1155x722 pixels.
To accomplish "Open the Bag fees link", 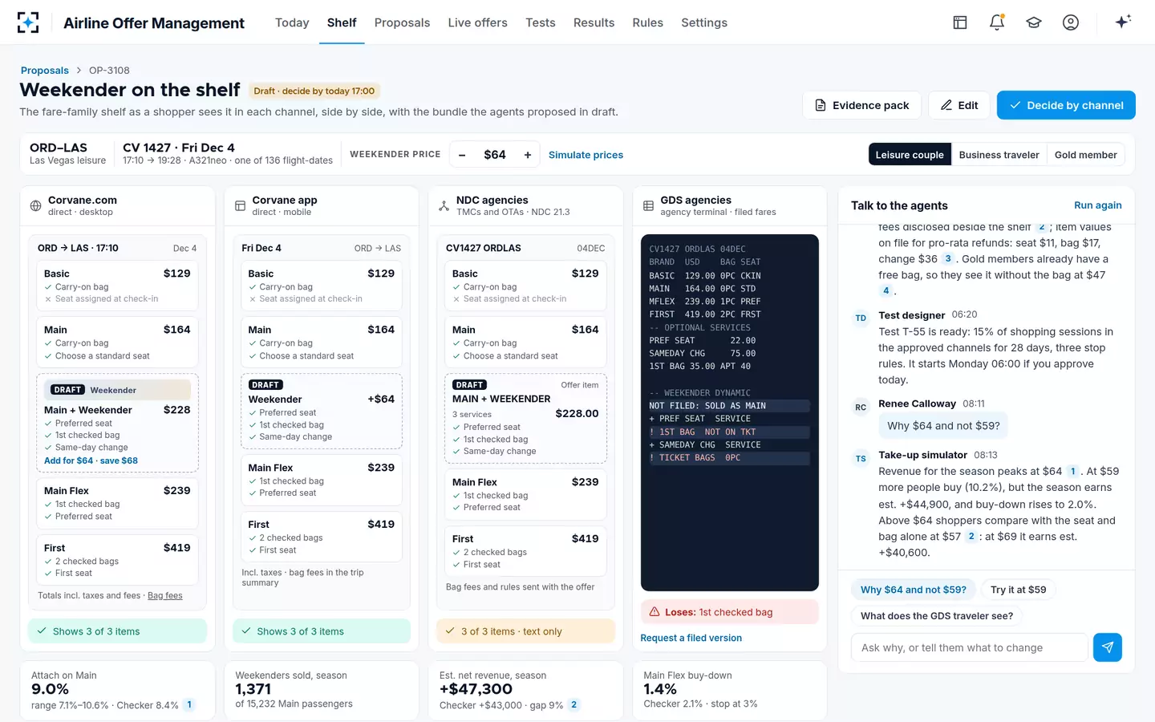I will point(165,595).
